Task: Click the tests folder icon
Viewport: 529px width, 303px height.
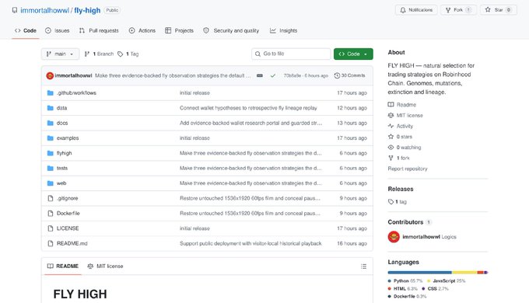Action: click(x=51, y=168)
